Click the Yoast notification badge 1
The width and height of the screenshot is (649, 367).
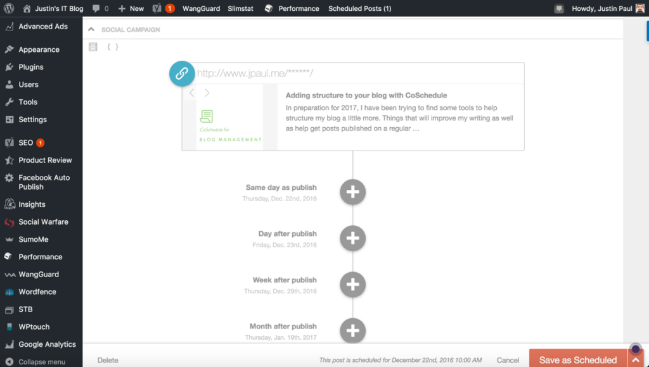click(x=170, y=8)
